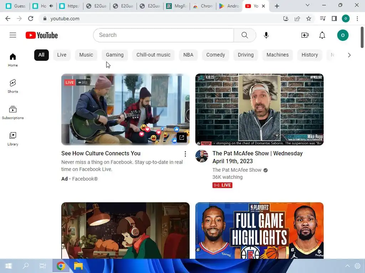
Task: Open Shorts in the sidebar
Action: click(x=13, y=86)
